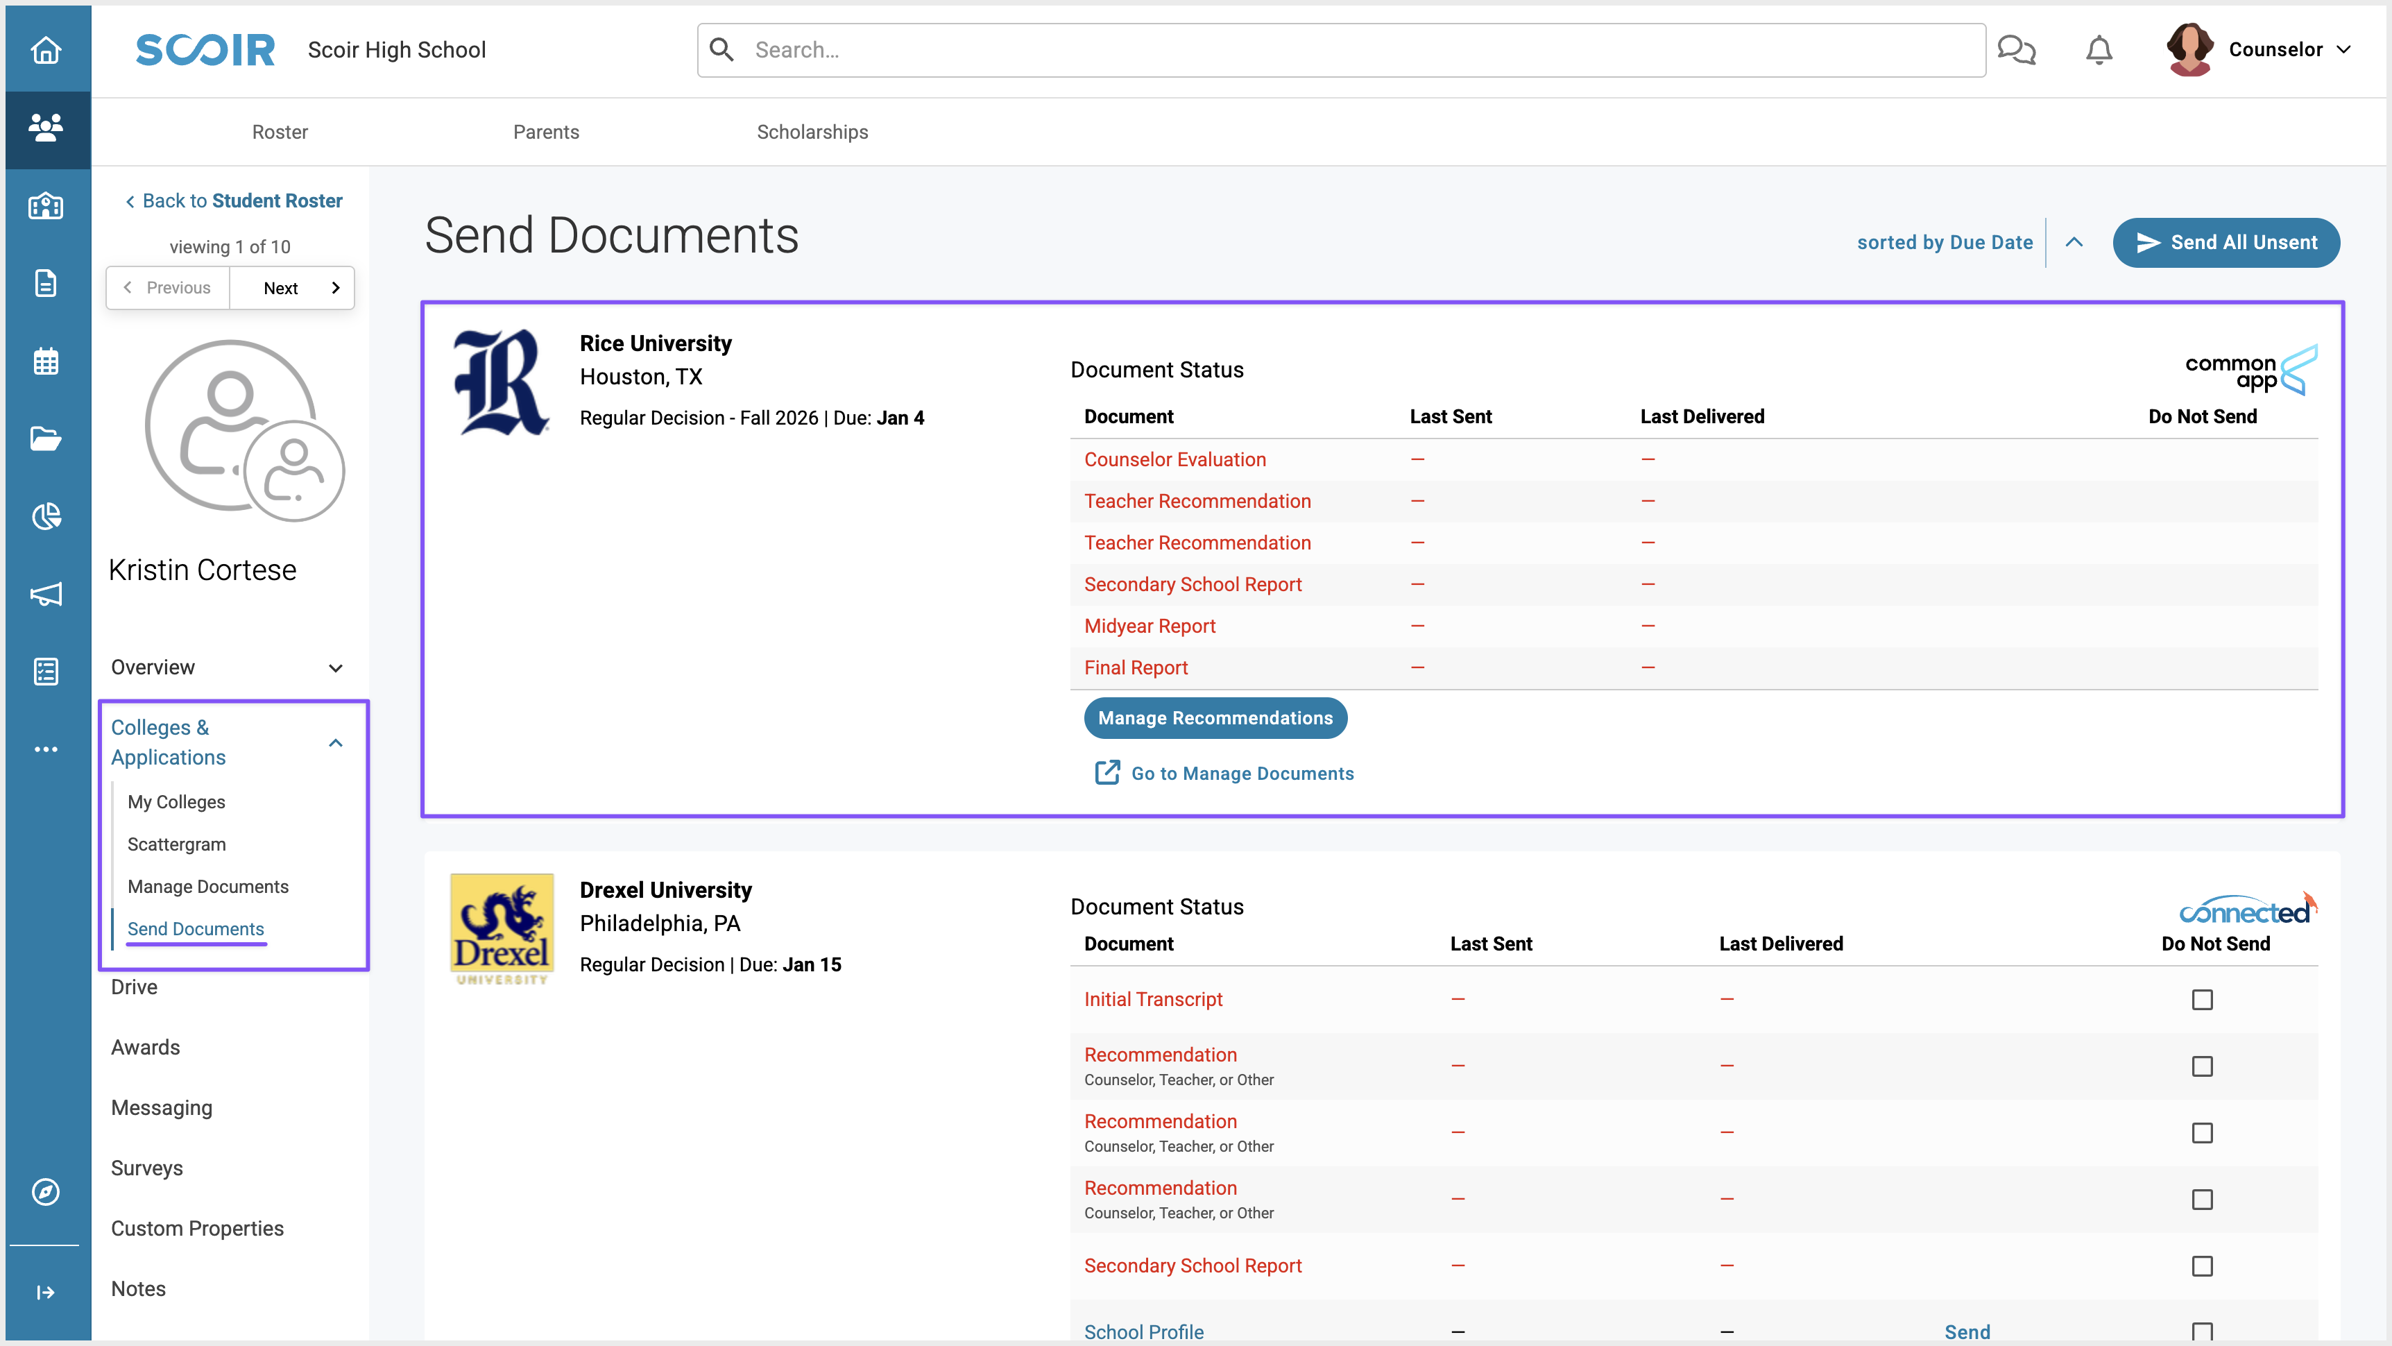This screenshot has height=1346, width=2392.
Task: Click the calendar icon in the left rail
Action: [x=46, y=361]
